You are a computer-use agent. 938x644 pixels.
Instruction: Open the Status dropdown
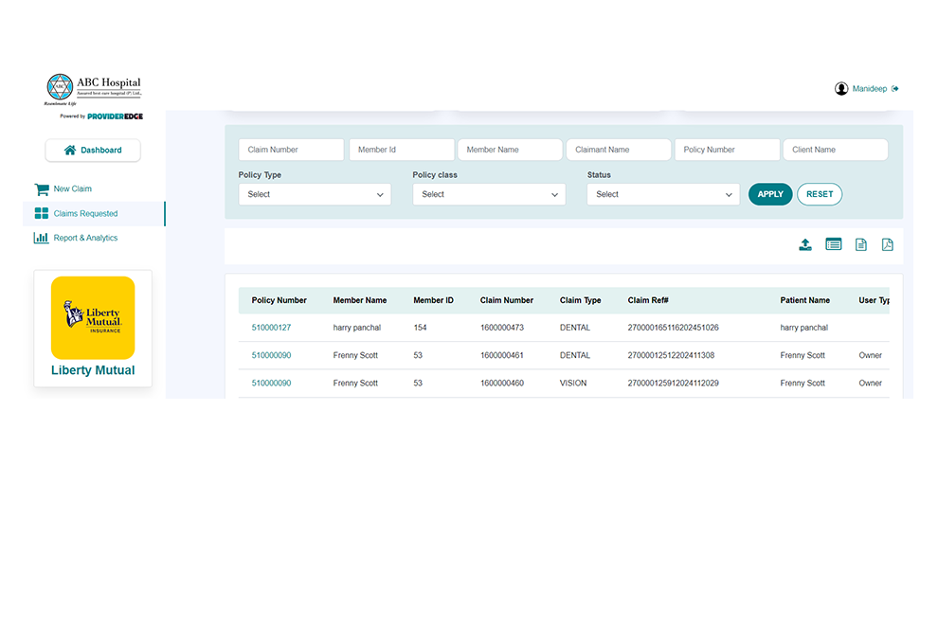click(663, 194)
